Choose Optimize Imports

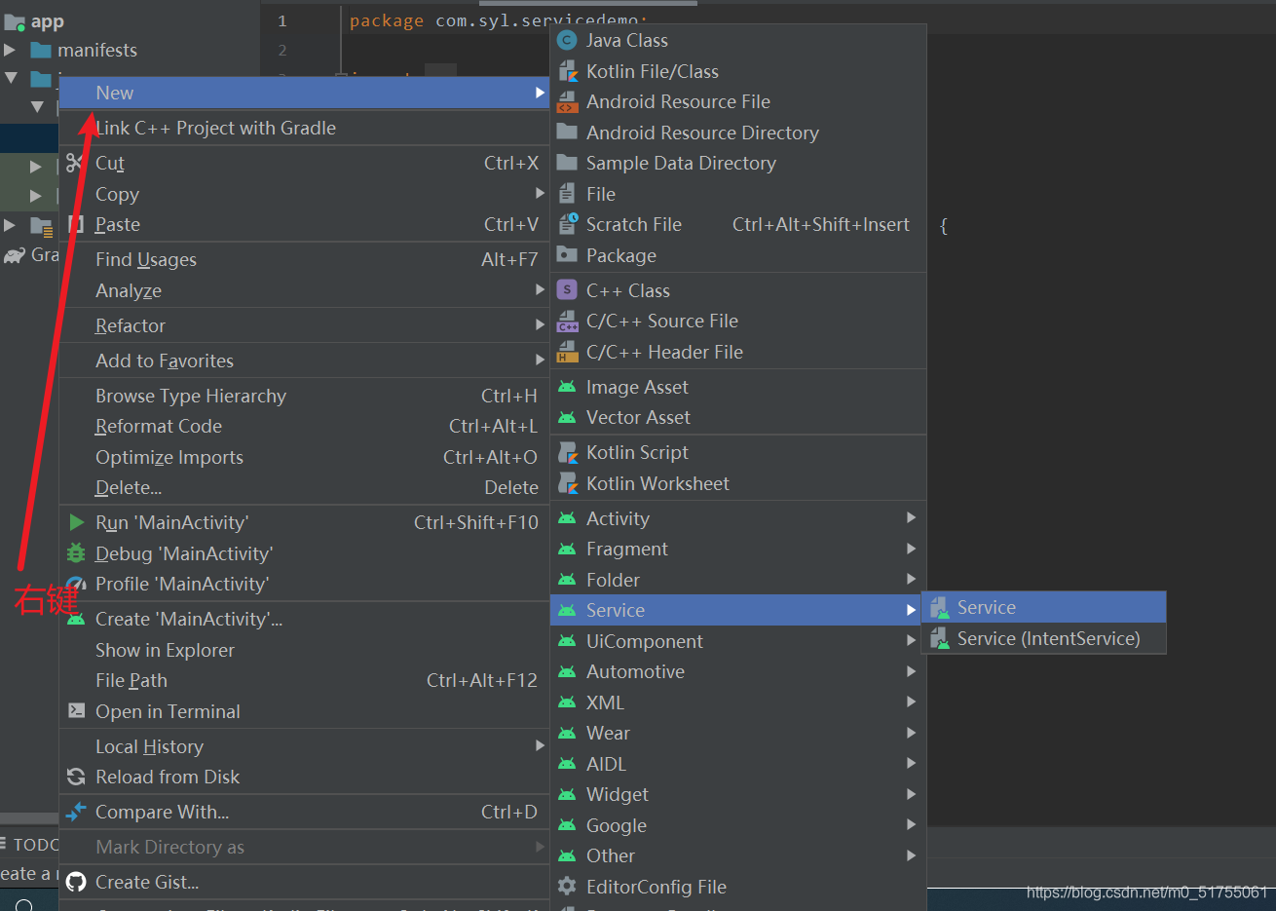[x=304, y=457]
